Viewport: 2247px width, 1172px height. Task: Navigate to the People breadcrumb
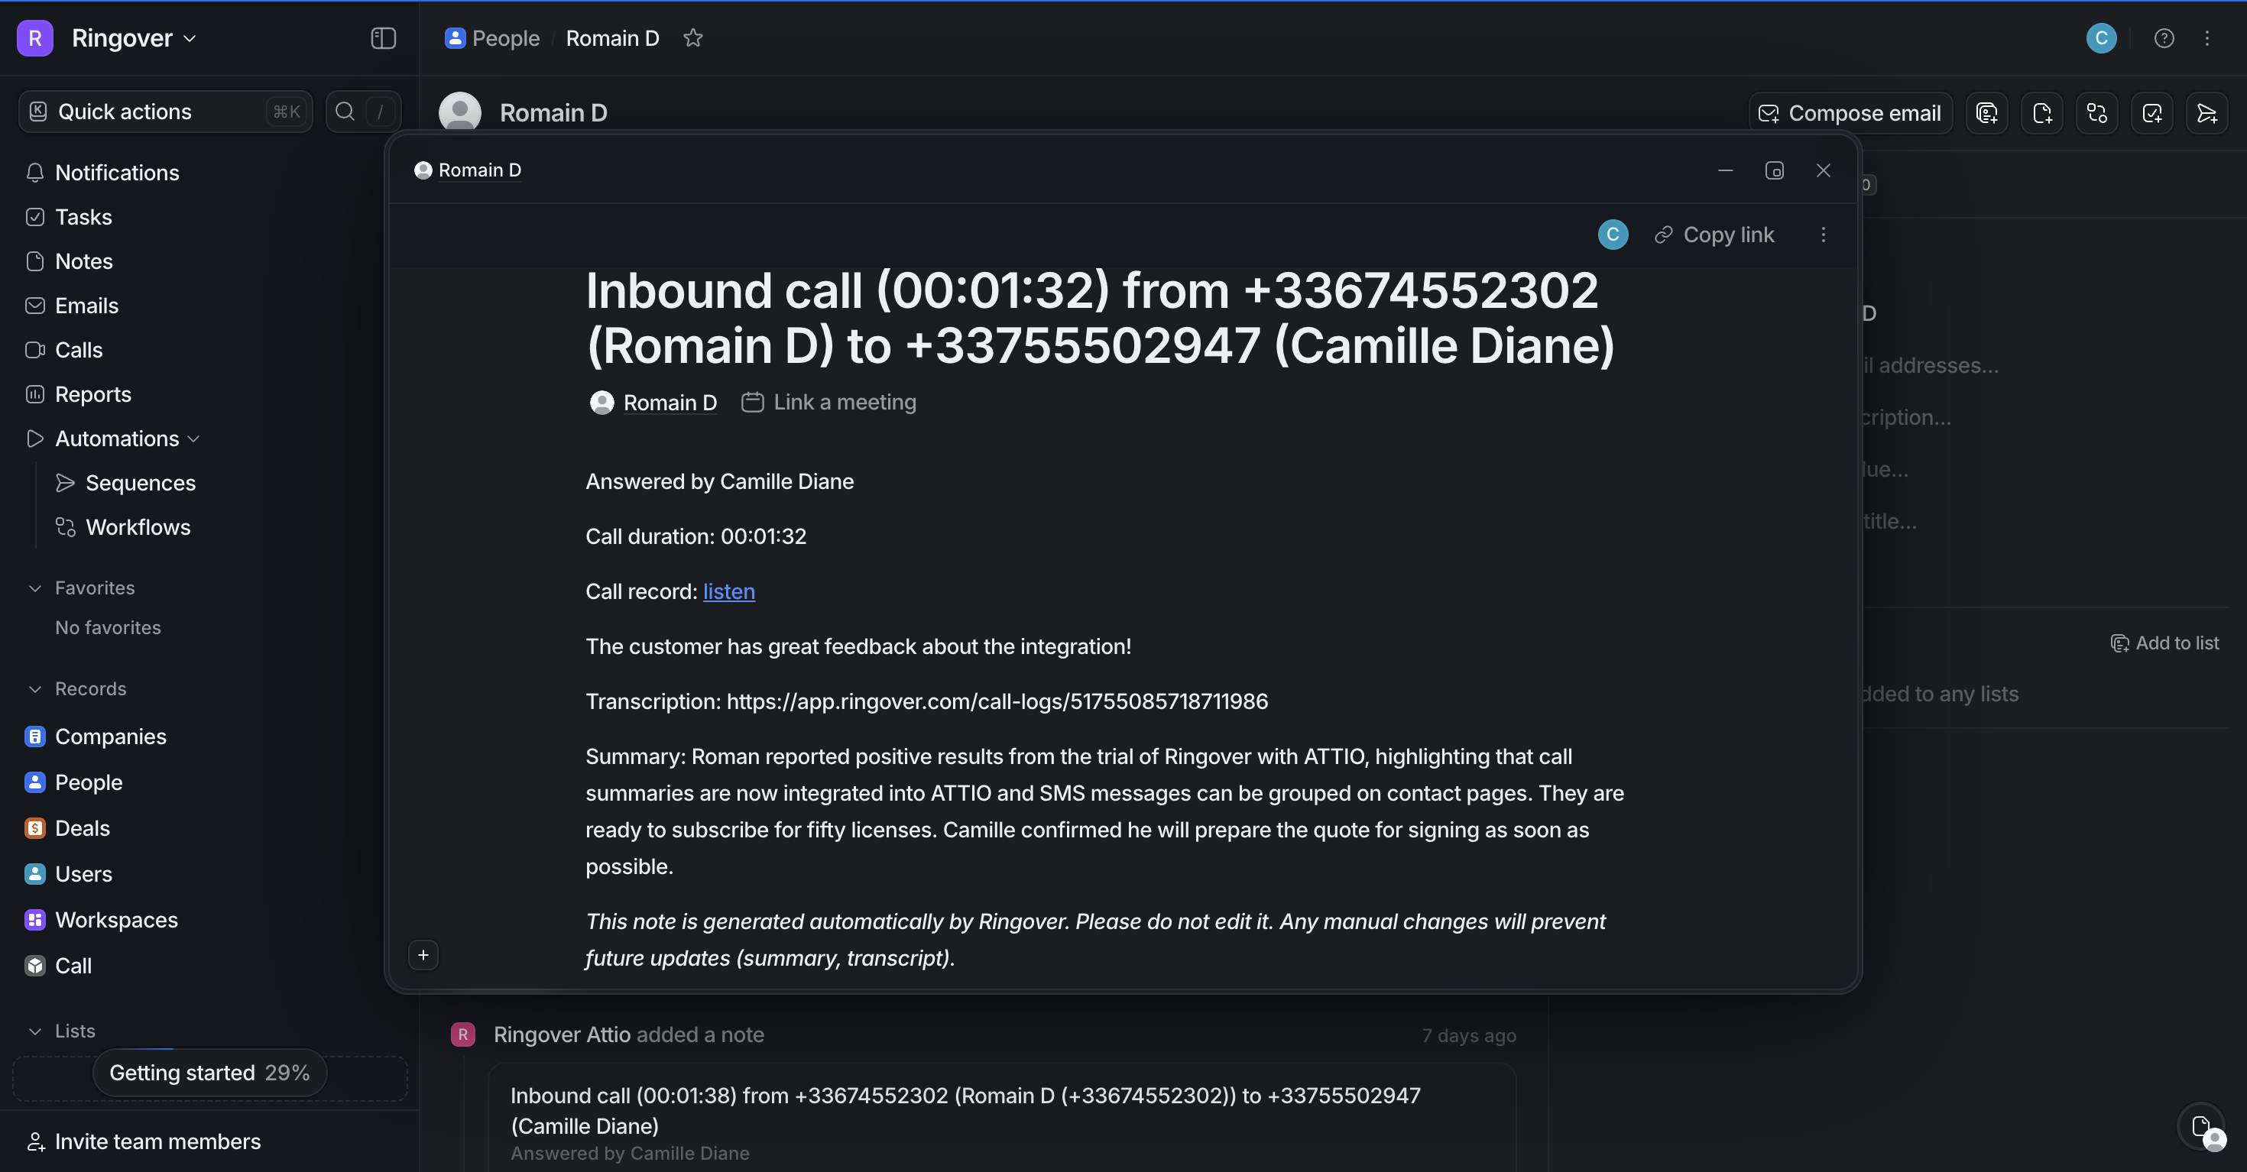(504, 37)
